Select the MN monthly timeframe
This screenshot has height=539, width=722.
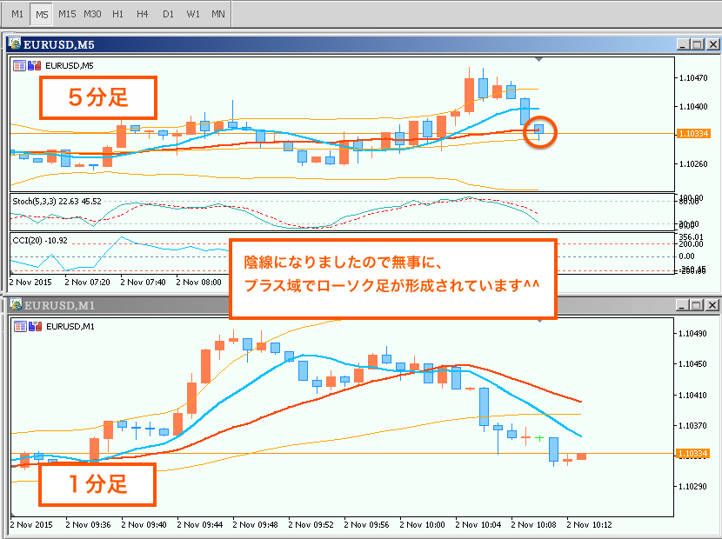click(218, 14)
